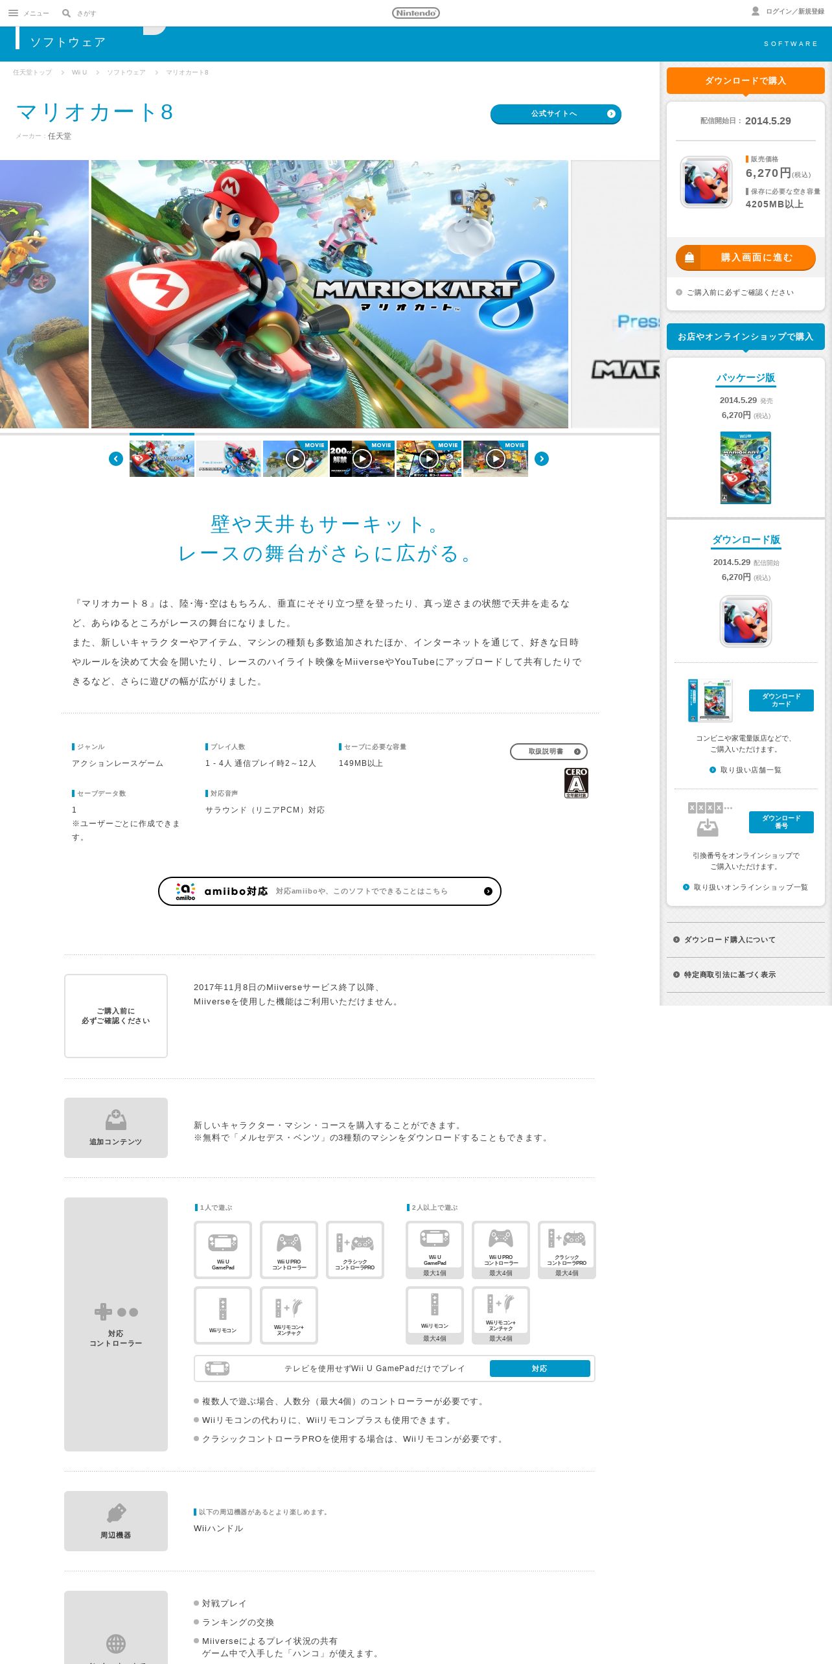Viewport: 832px width, 1664px height.
Task: Play the first MOVIE thumbnail
Action: click(x=295, y=459)
